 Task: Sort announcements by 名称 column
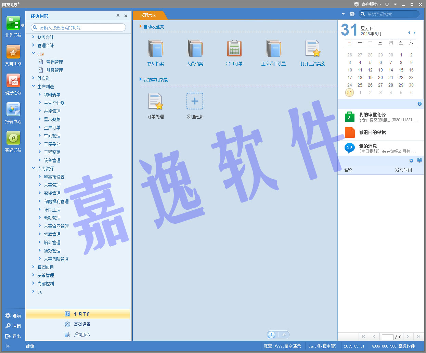(x=348, y=170)
